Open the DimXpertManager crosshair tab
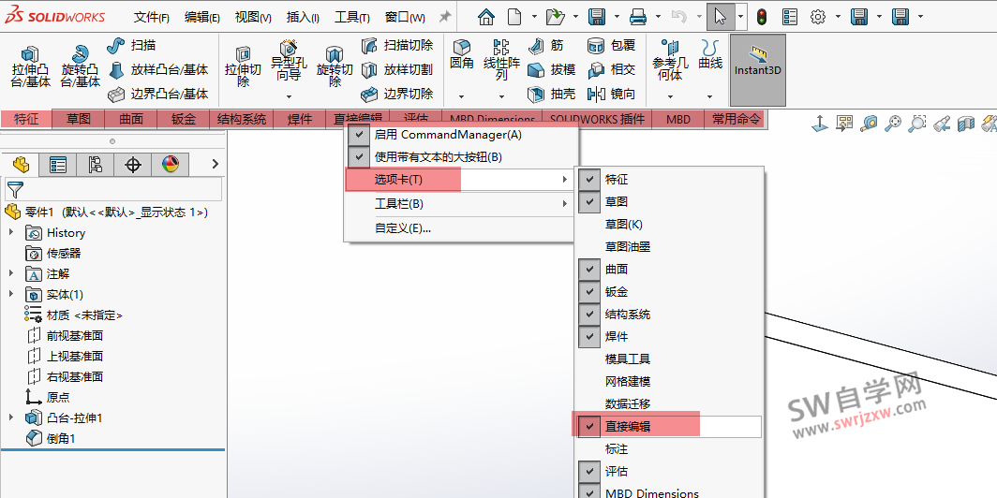Viewport: 997px width, 498px height. [x=133, y=165]
